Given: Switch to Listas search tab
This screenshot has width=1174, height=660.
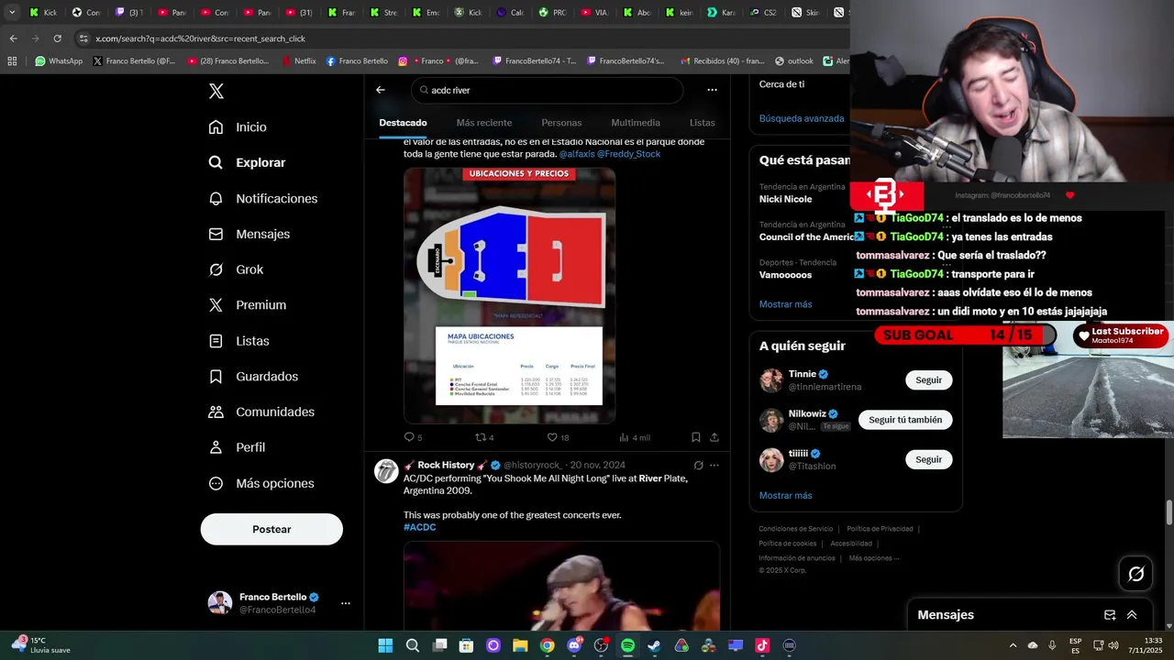Looking at the screenshot, I should tap(702, 123).
